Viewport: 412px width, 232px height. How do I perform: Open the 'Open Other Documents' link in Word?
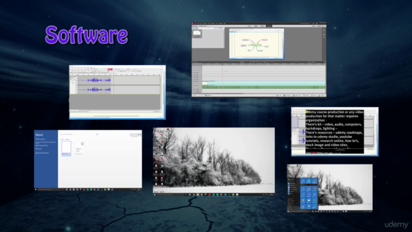[x=43, y=153]
